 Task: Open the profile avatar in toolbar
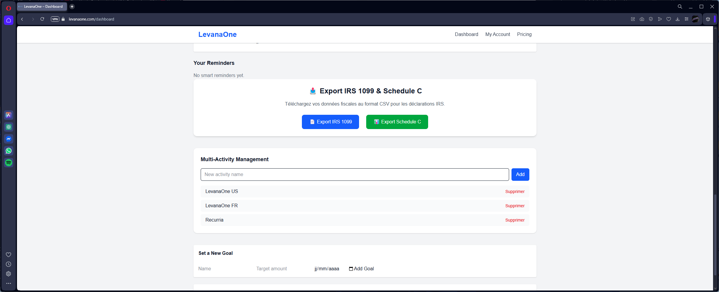point(695,19)
